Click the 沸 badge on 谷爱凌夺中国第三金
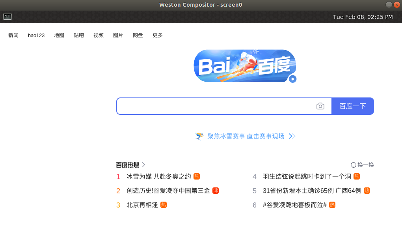 pos(216,191)
